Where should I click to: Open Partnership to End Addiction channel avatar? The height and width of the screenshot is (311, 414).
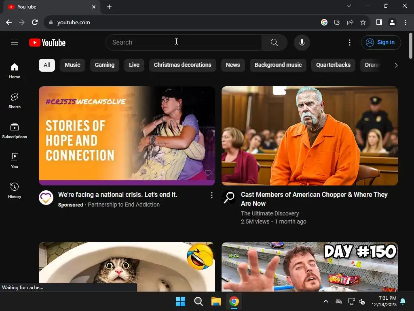click(46, 198)
